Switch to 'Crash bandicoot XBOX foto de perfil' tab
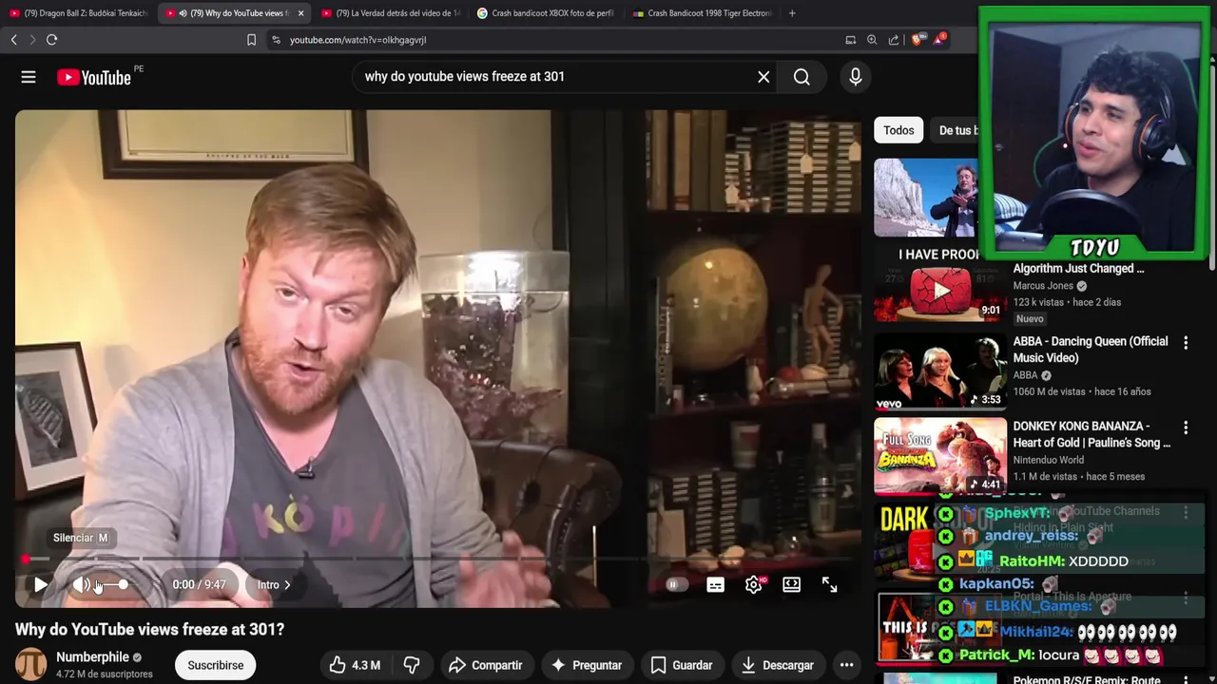Screen dimensions: 1217x684 click(546, 13)
